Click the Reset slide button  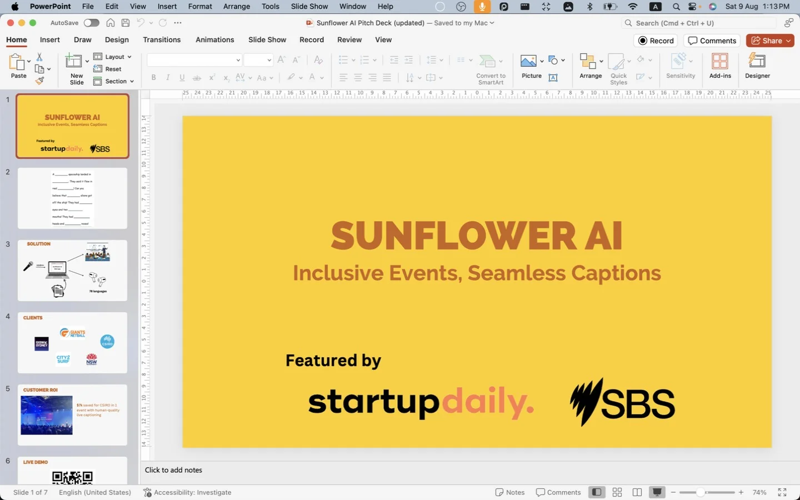[x=108, y=69]
